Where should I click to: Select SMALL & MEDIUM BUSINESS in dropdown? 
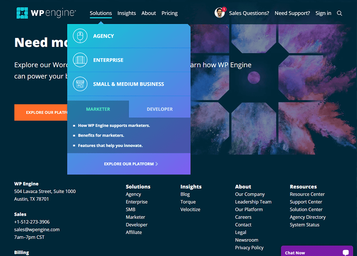tap(129, 84)
